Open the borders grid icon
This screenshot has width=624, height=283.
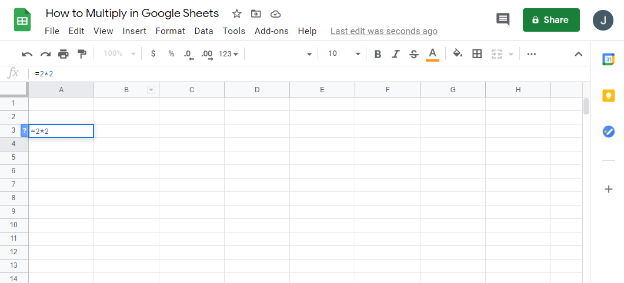477,54
